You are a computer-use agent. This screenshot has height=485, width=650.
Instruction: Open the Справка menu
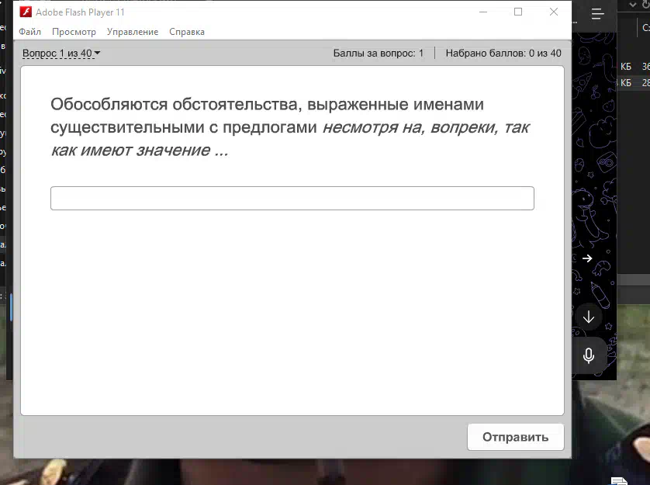click(186, 32)
